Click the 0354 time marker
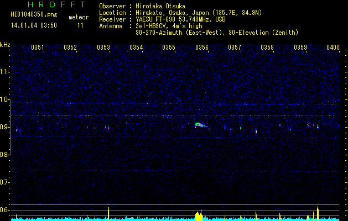This screenshot has height=221, width=348. pos(136,48)
